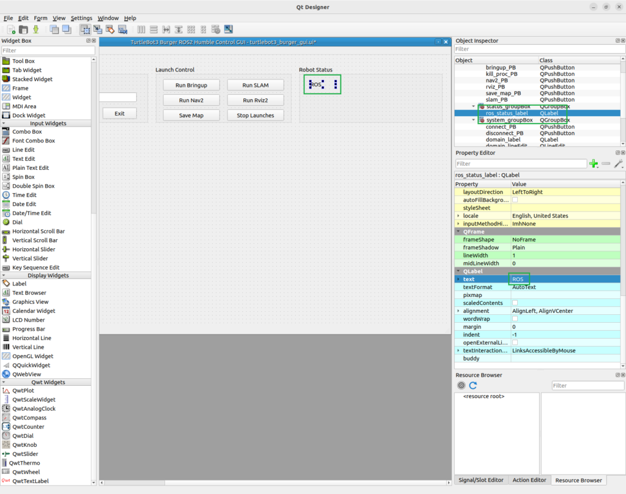Click the Adjust Size toolbar icon

tap(229, 29)
